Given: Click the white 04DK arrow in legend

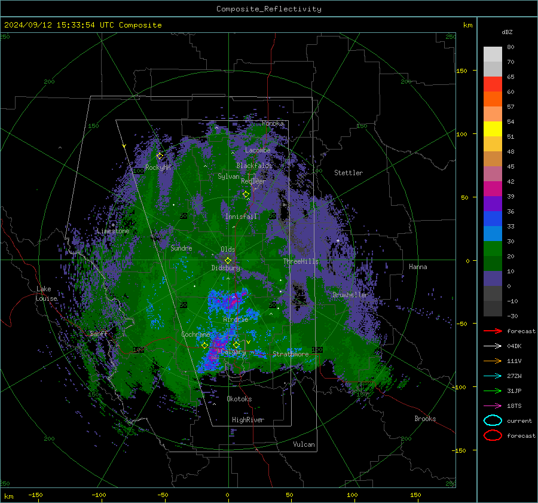Looking at the screenshot, I should (x=493, y=346).
